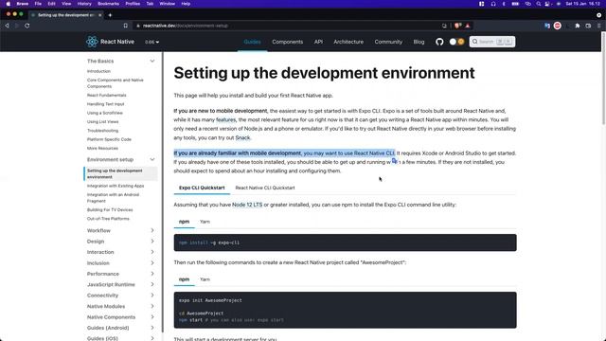Toggle the dark mode color switch

[x=456, y=42]
